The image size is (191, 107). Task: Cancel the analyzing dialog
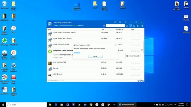(x=95, y=56)
